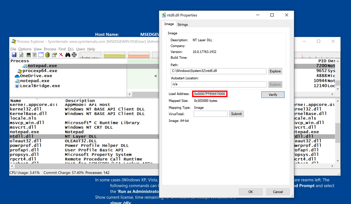Select the Windows NT CRT DLL description row
Image resolution: width=351 pixels, height=204 pixels.
point(89,128)
